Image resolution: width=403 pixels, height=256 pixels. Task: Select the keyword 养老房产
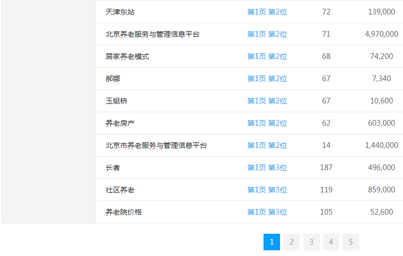tap(120, 123)
